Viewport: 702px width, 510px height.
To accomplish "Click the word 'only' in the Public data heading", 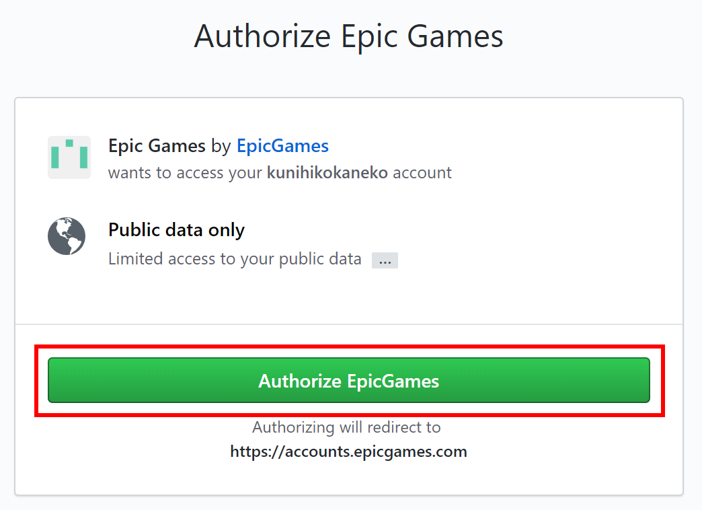I will 226,230.
